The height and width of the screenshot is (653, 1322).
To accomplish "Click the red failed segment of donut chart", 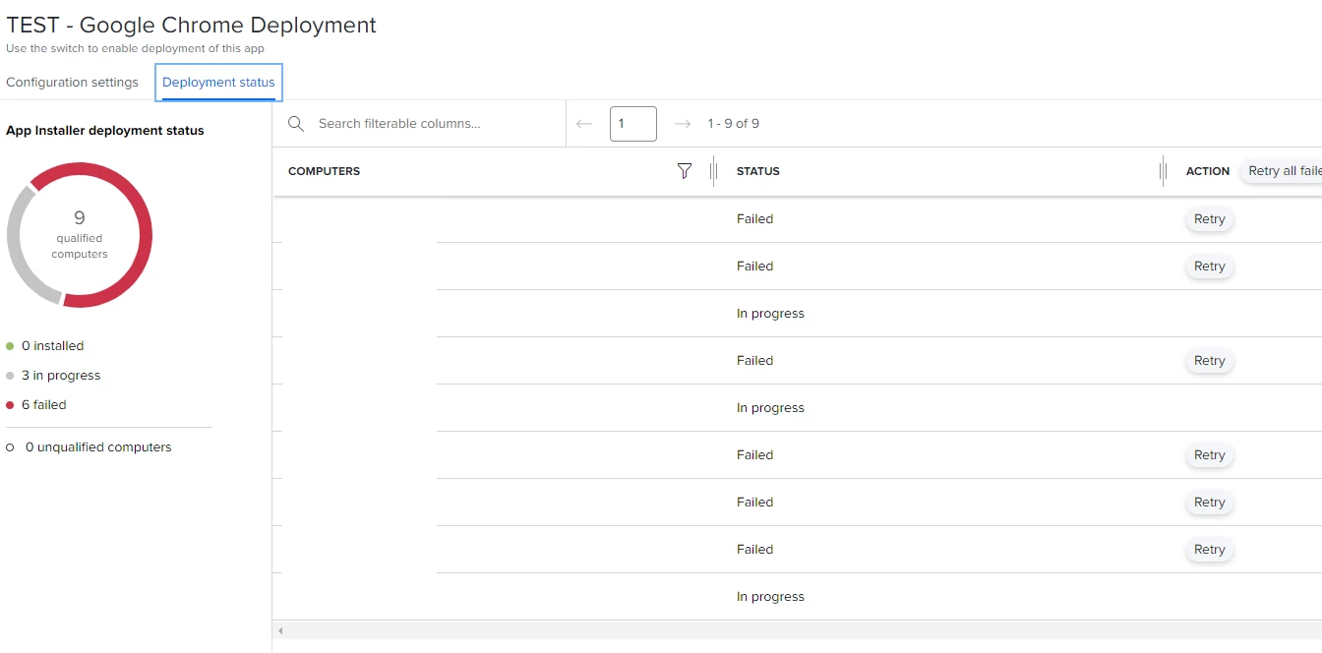I will 146,235.
